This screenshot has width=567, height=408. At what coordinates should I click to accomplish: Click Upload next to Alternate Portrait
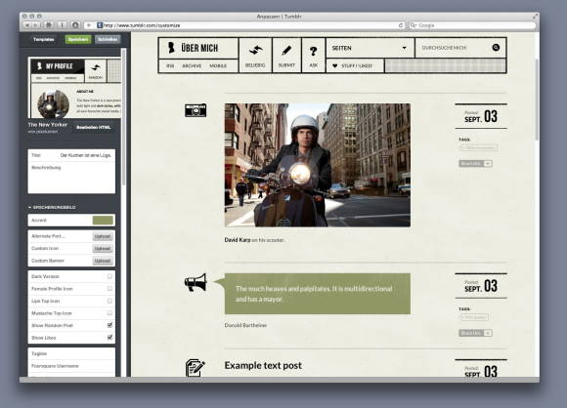point(103,236)
